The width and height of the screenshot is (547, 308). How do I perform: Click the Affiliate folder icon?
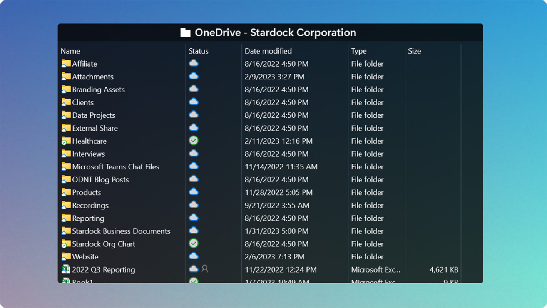[x=66, y=64]
